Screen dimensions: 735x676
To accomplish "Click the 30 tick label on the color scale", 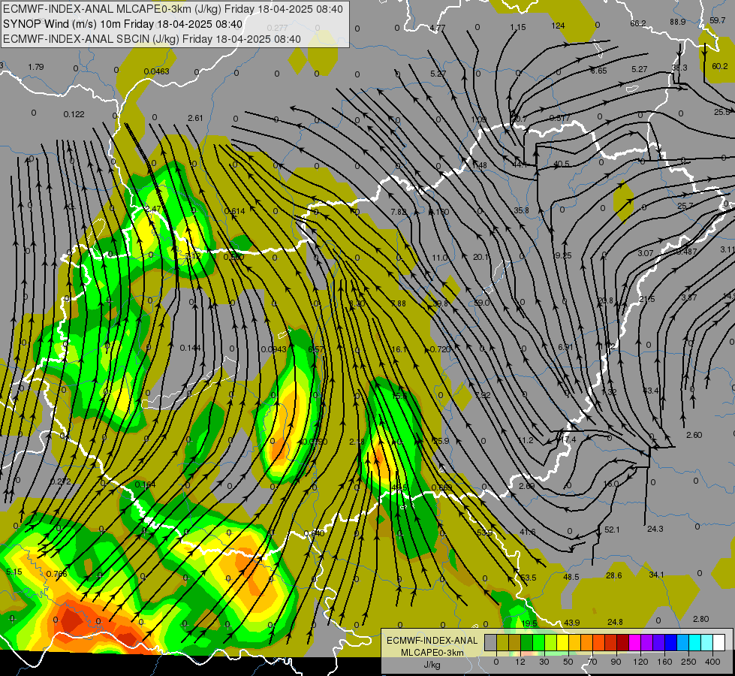I will (x=544, y=662).
